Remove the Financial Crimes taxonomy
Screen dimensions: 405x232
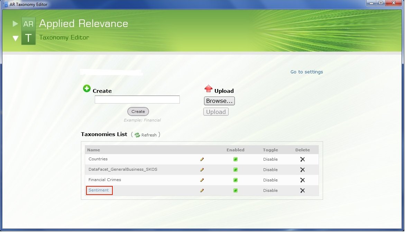[x=303, y=180]
